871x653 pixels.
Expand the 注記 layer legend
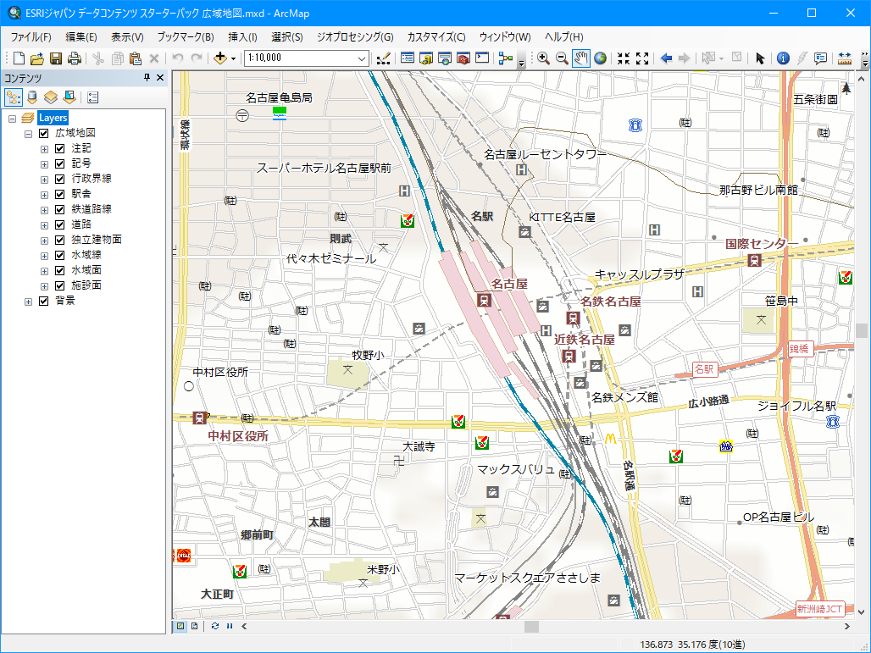pos(44,149)
